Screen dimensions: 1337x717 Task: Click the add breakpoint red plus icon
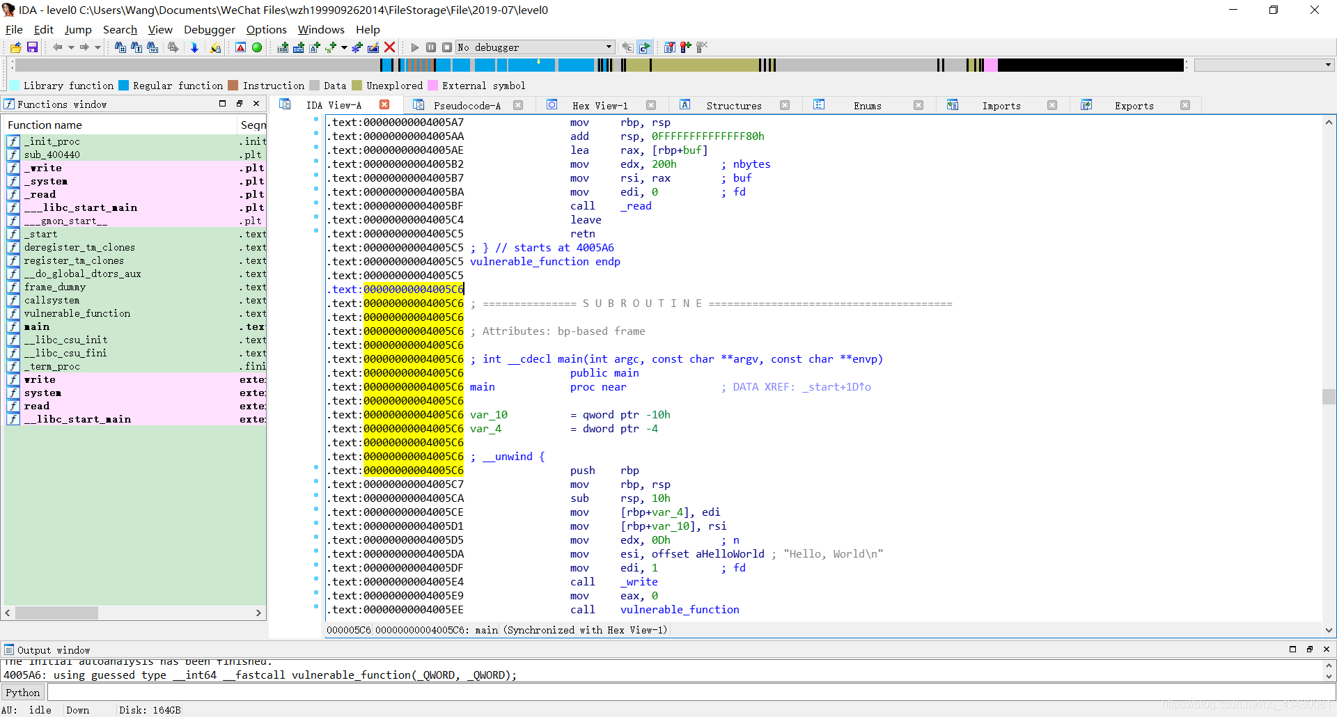tap(686, 47)
